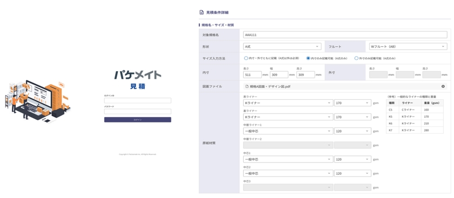Click the パスワード input field

(137, 112)
